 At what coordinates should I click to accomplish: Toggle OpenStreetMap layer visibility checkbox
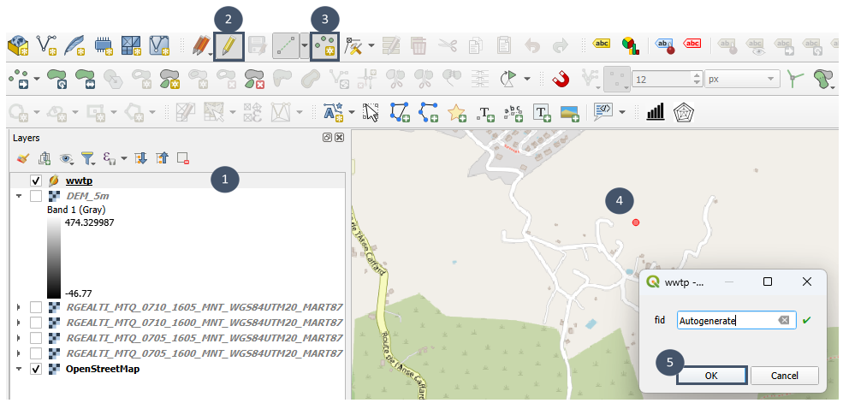click(36, 369)
